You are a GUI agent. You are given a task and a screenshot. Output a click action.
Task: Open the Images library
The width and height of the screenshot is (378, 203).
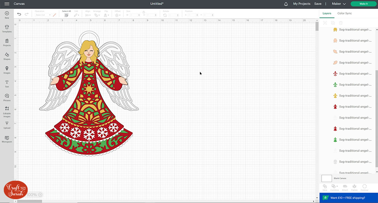point(7,70)
